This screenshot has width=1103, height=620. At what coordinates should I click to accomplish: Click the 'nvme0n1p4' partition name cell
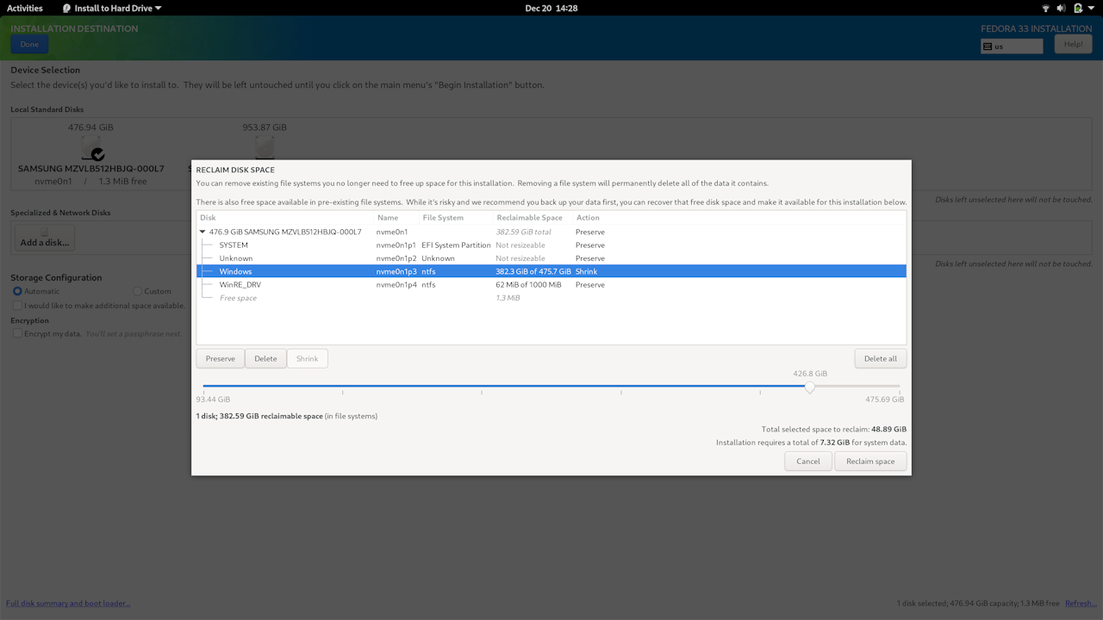(396, 285)
